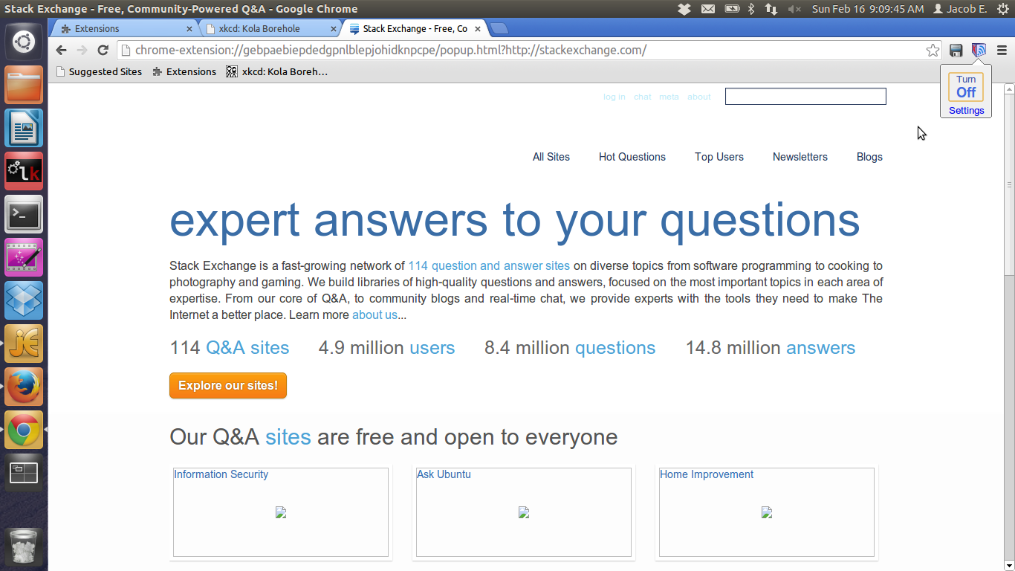Open the 'meta' header link
This screenshot has height=571, width=1015.
pyautogui.click(x=669, y=97)
